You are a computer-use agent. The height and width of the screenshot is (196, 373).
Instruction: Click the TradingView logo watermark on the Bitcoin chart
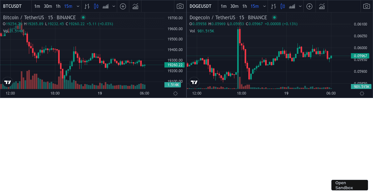coord(7,82)
